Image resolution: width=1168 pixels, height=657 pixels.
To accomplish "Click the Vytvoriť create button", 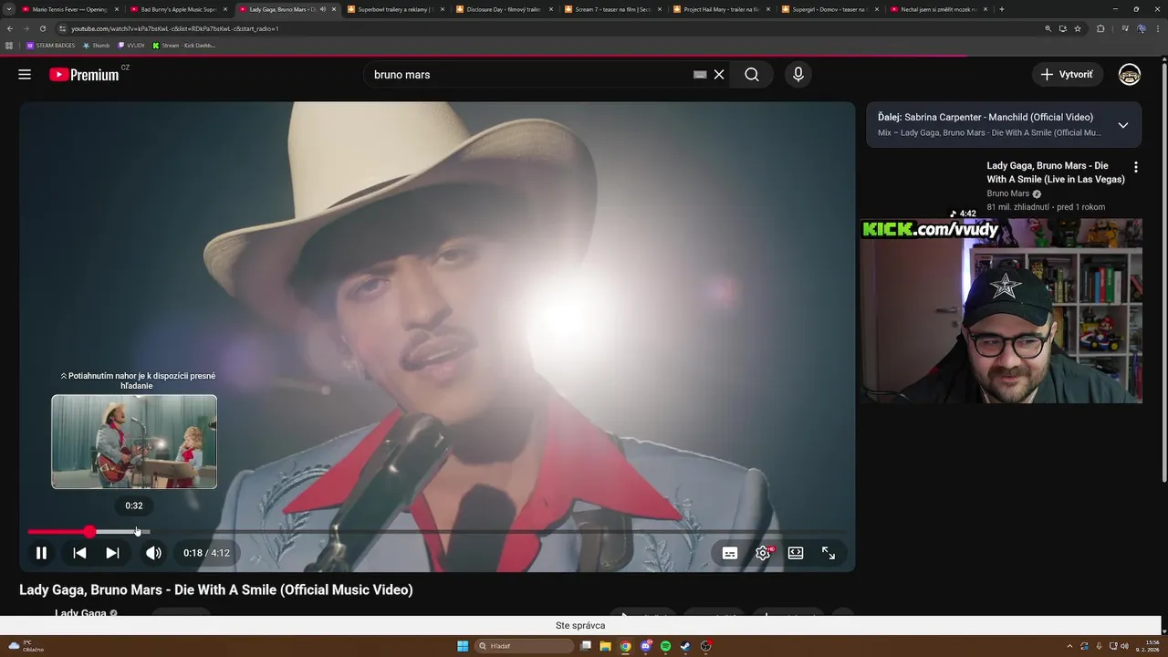I will click(1067, 75).
